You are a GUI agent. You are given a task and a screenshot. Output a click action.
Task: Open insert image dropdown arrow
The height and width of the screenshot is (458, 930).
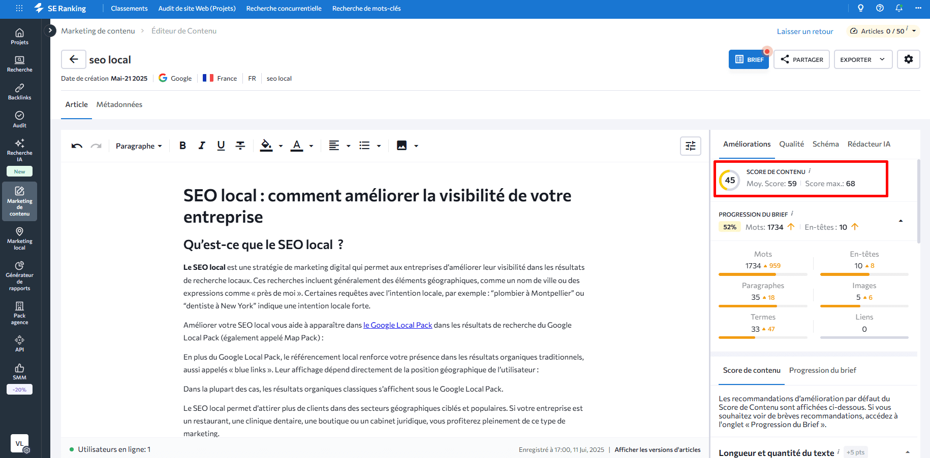click(x=416, y=146)
